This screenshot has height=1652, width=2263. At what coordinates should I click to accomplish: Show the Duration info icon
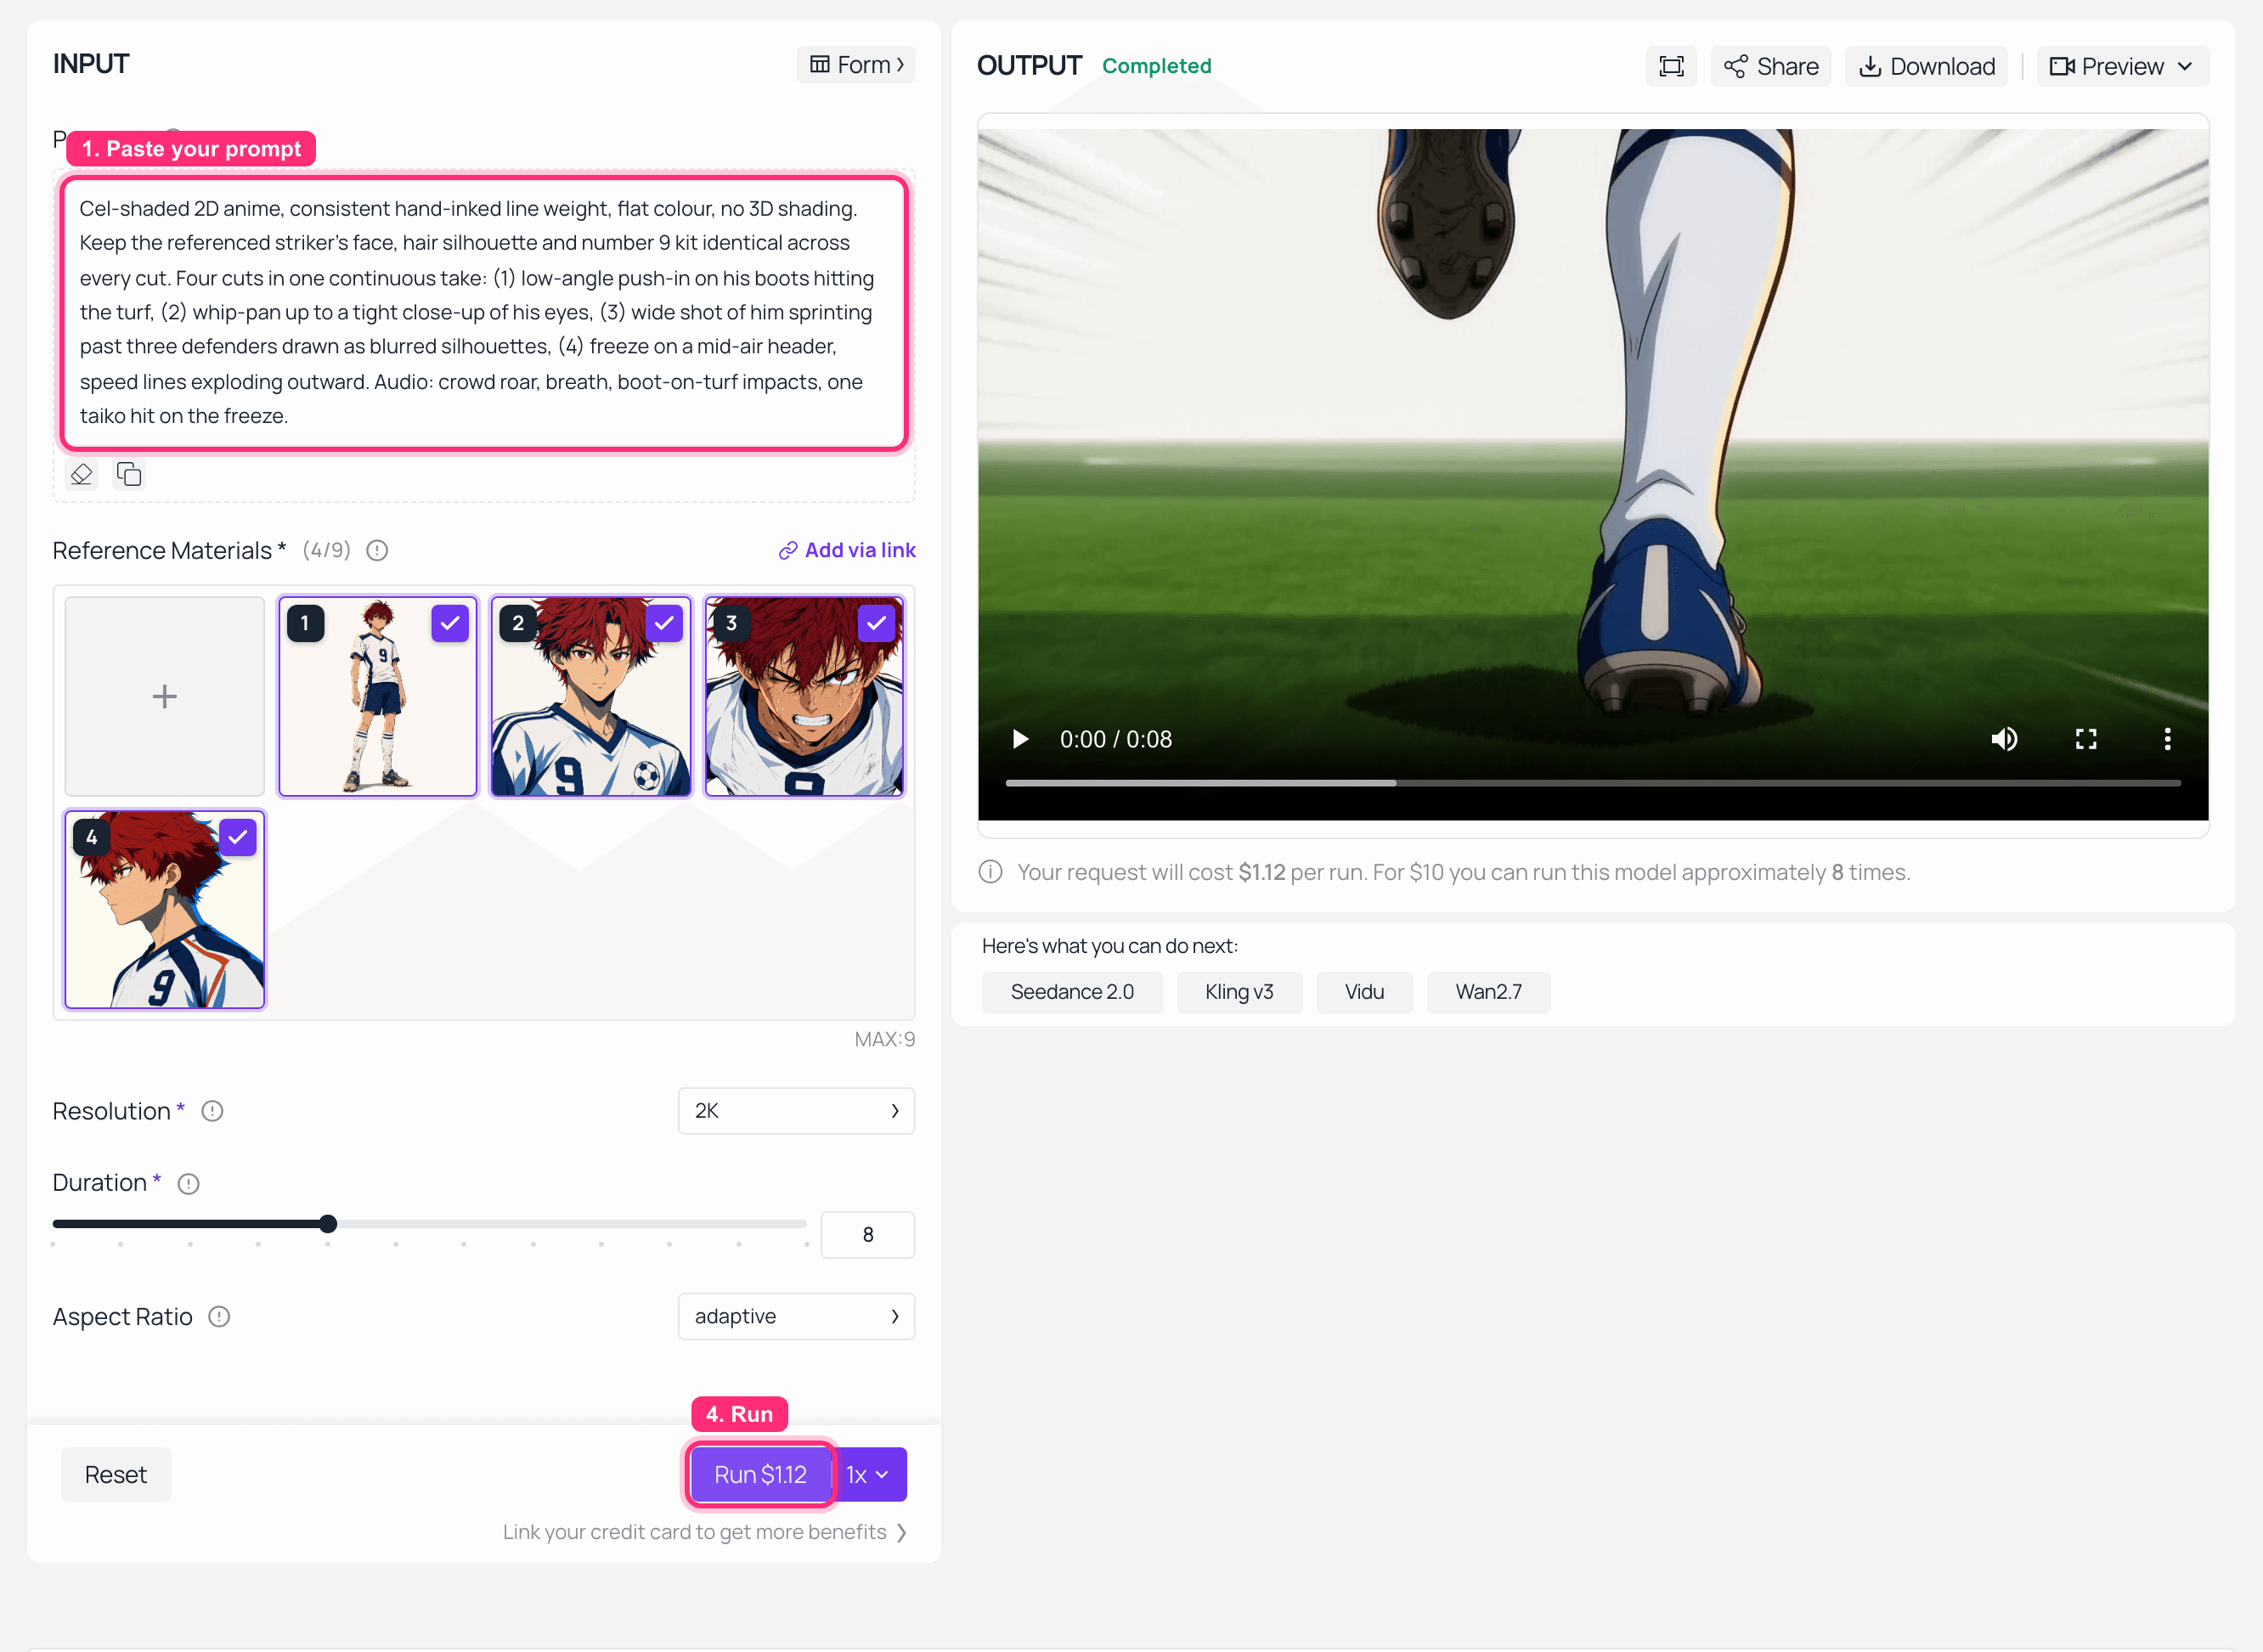(188, 1184)
